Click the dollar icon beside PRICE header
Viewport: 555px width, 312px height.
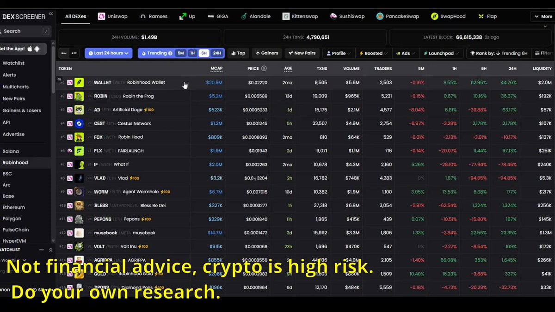click(x=264, y=68)
